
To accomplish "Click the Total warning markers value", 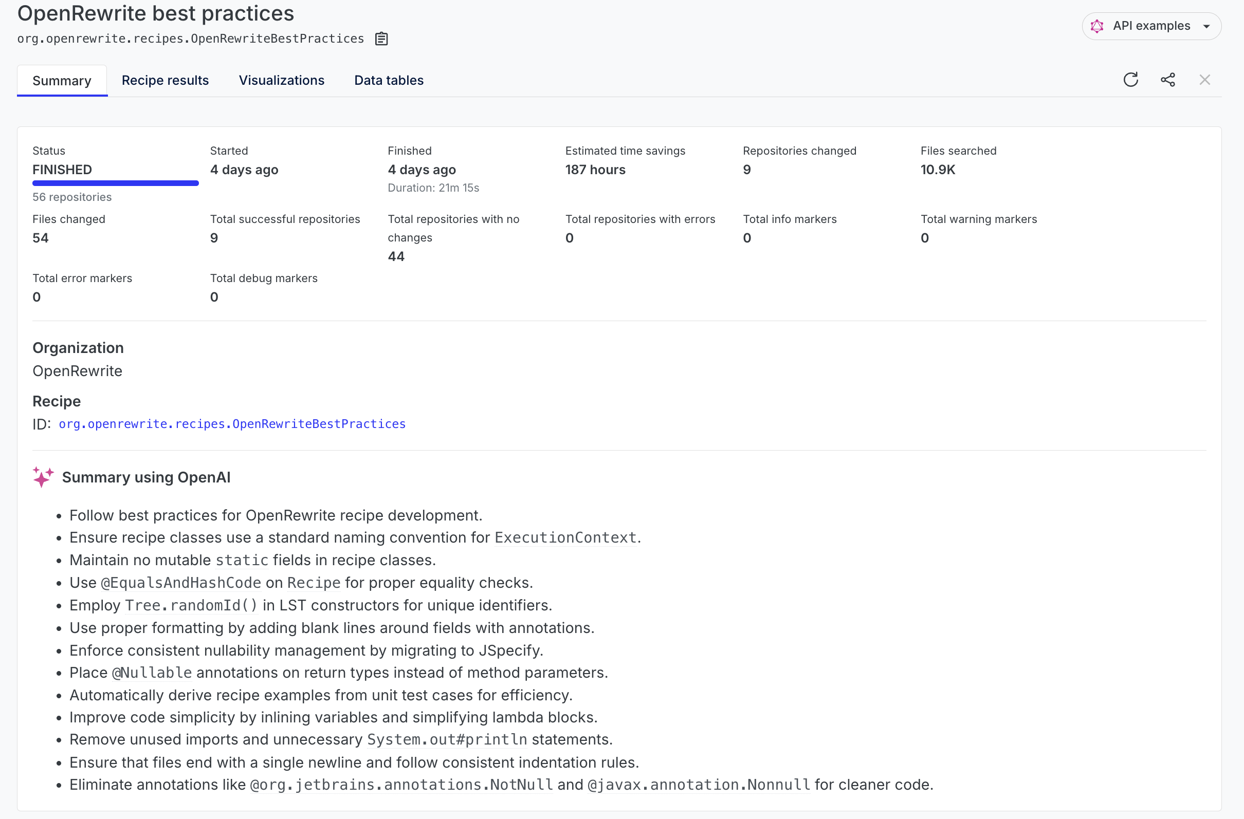I will coord(925,238).
